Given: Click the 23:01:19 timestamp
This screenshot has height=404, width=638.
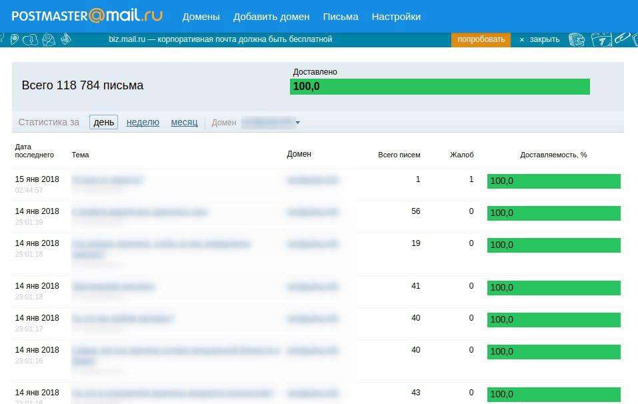Looking at the screenshot, I should [29, 222].
